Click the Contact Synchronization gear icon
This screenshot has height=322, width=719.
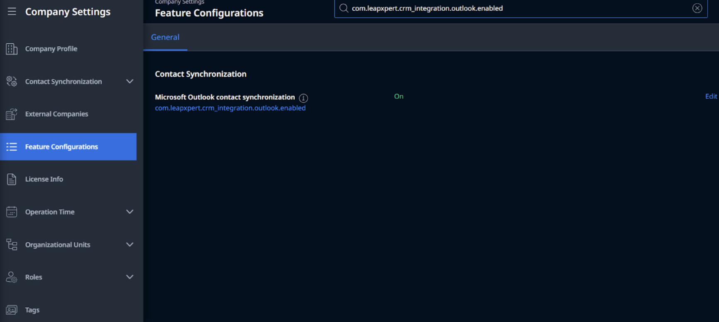click(12, 81)
